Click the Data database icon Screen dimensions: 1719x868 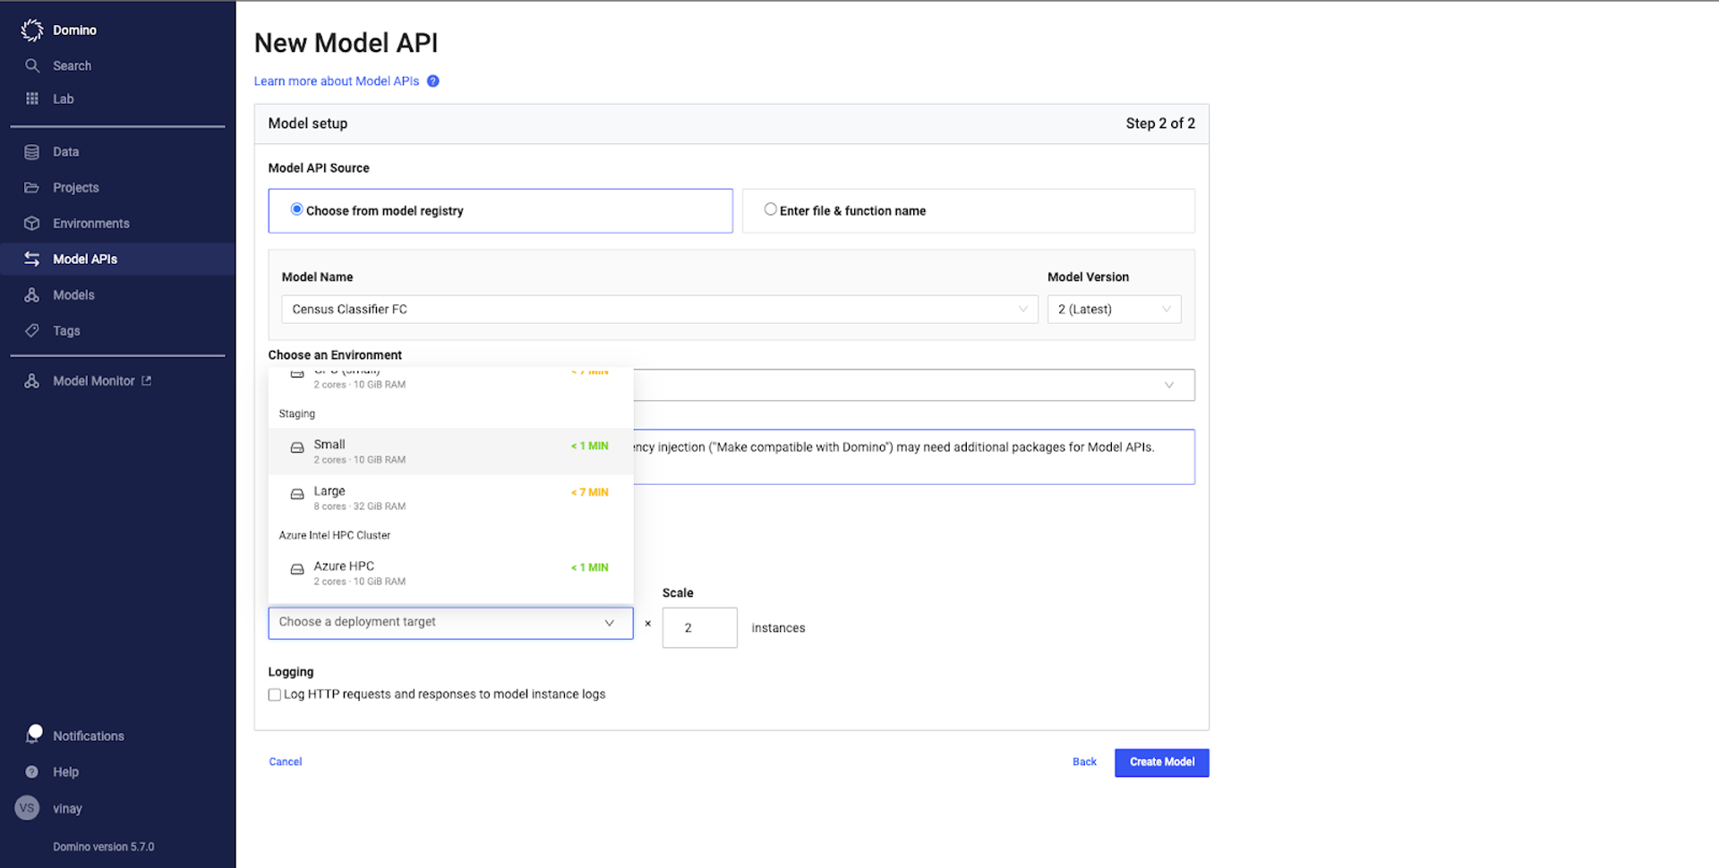(32, 152)
